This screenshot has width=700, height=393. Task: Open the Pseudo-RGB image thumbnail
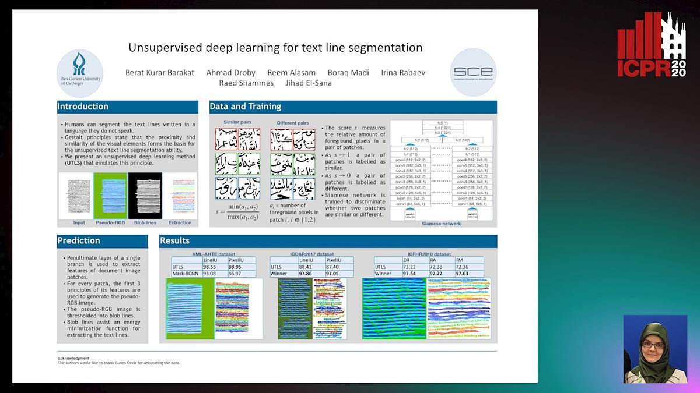tap(110, 196)
